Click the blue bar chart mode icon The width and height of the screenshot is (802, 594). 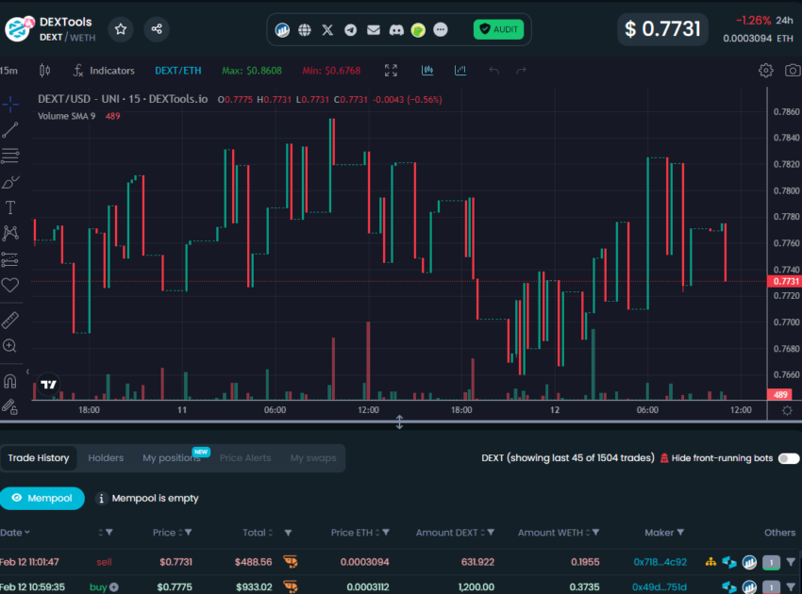(x=460, y=71)
